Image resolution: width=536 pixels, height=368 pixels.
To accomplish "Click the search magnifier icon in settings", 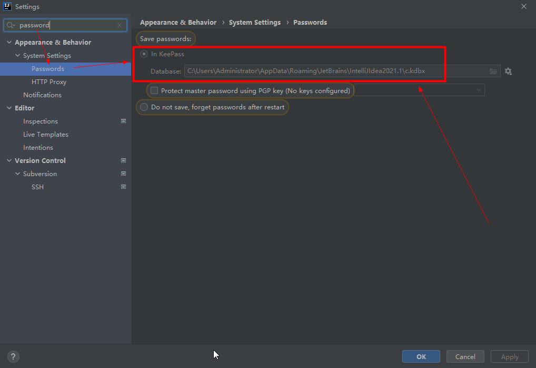I will pos(11,25).
